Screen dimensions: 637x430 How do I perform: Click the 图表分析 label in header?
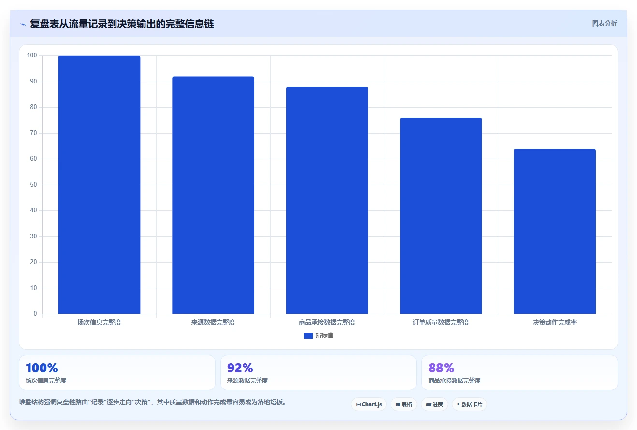604,23
